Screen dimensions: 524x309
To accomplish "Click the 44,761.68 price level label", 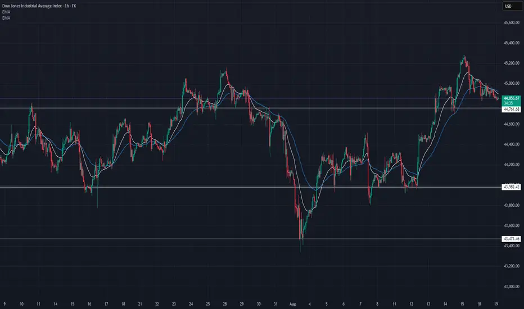I will click(511, 110).
